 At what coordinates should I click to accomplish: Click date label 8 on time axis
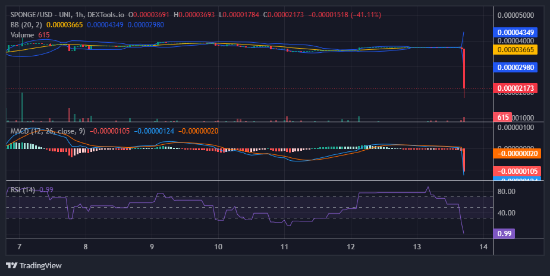86,247
